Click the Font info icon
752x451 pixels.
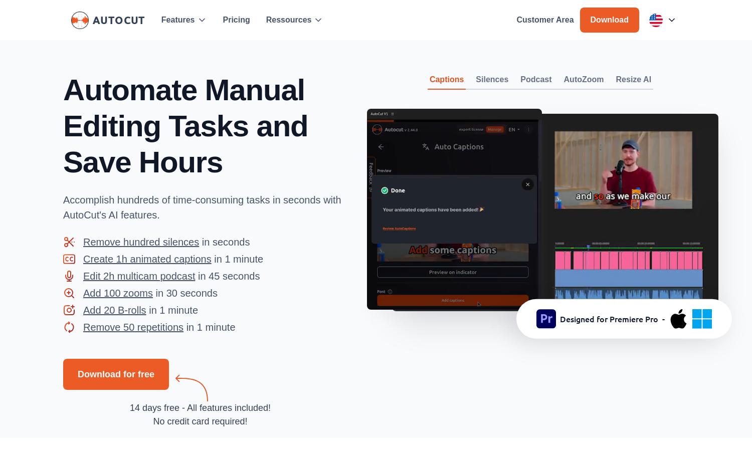(x=390, y=292)
